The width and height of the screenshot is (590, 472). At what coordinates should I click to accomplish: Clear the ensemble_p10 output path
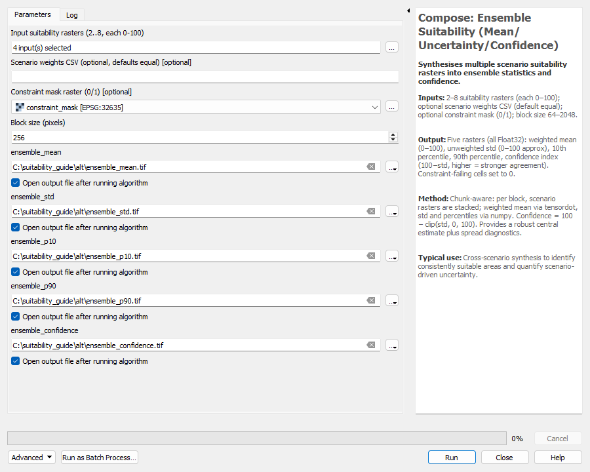point(371,256)
